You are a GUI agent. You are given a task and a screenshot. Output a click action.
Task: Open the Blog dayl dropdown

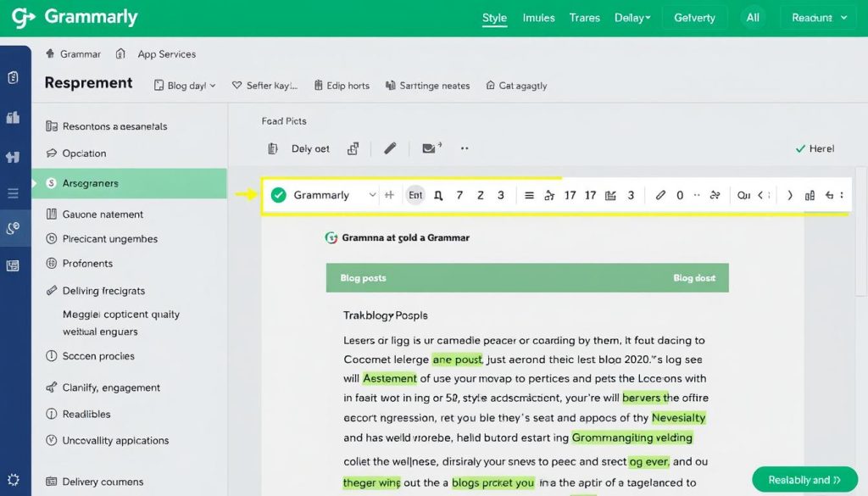point(184,85)
